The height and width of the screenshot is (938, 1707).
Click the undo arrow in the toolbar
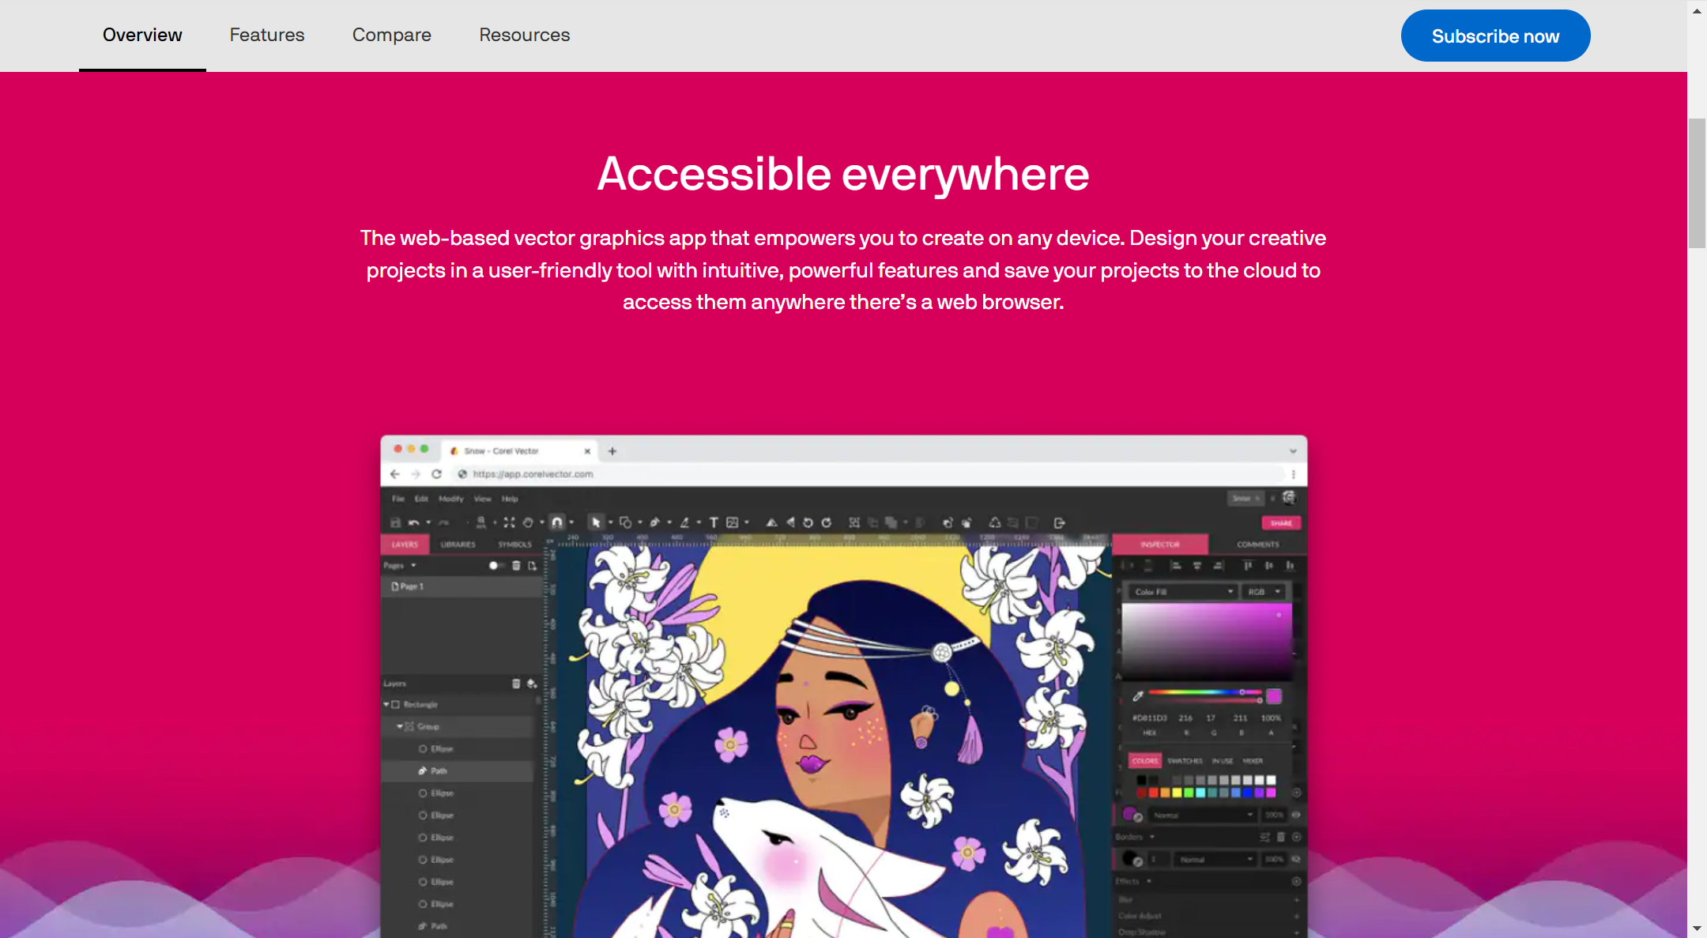point(413,522)
